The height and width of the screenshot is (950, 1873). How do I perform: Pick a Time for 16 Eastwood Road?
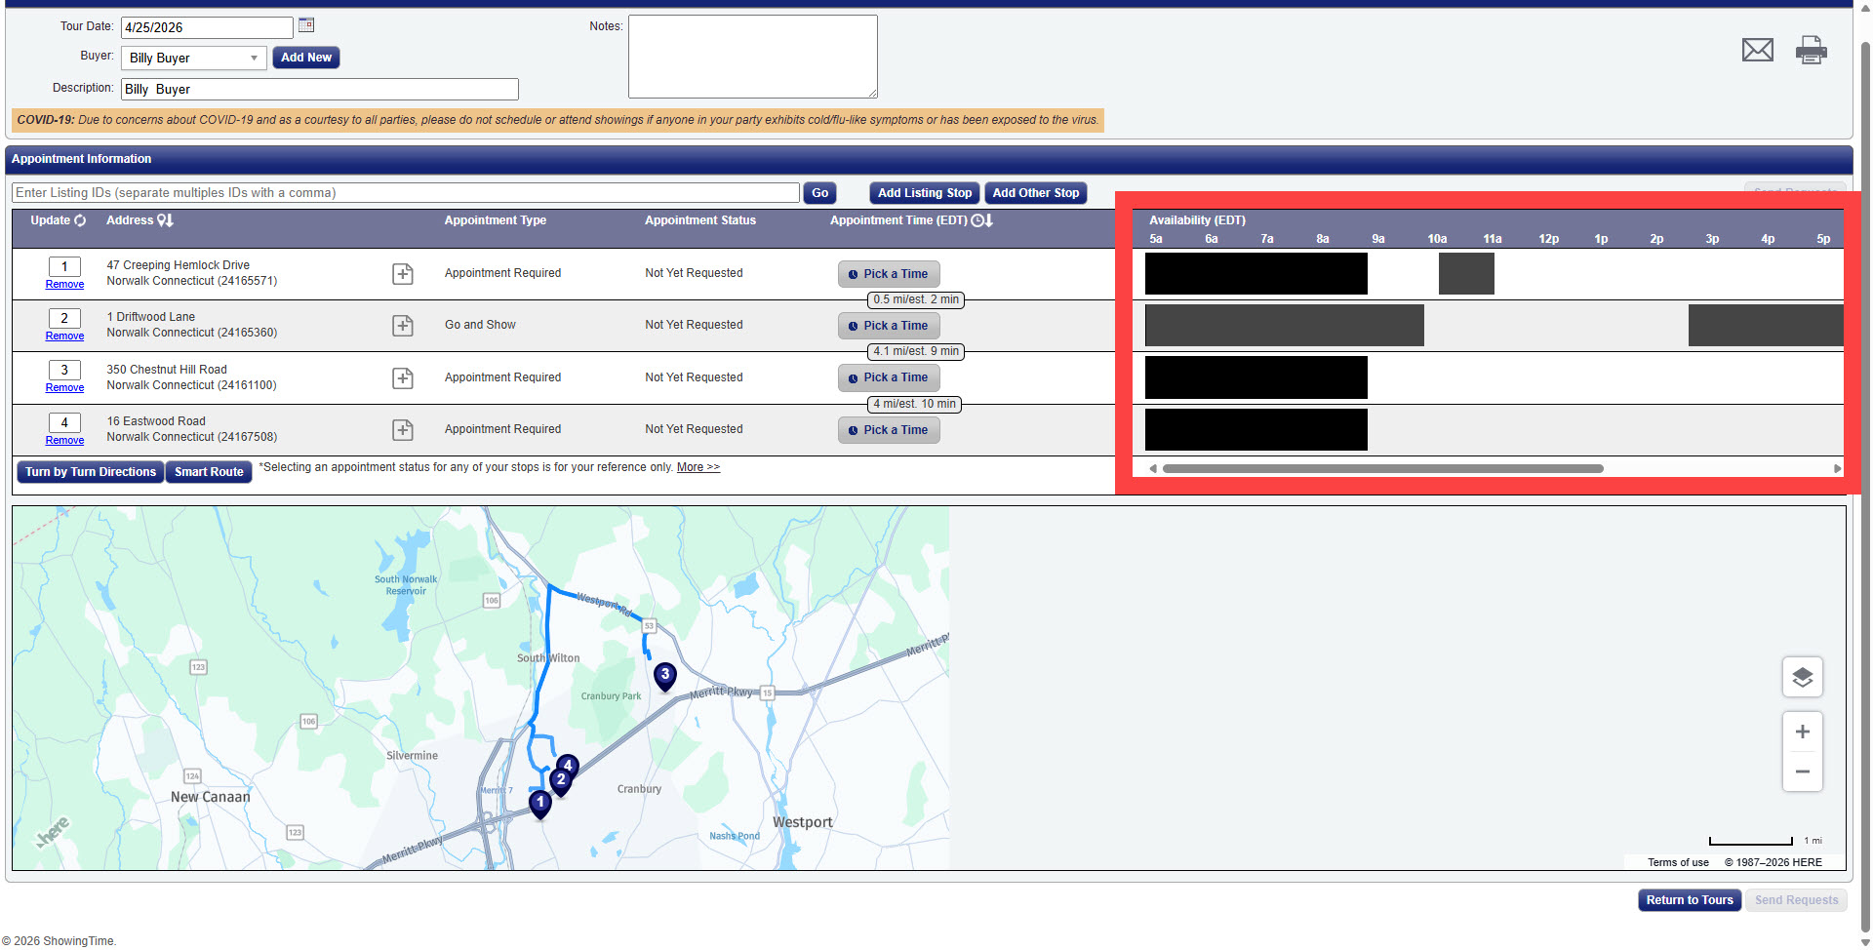tap(889, 430)
